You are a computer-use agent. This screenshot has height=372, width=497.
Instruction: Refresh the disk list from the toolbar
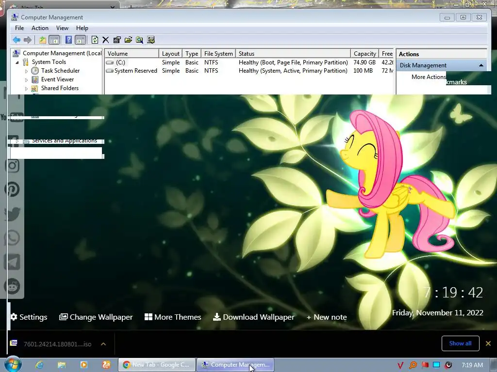pyautogui.click(x=95, y=40)
